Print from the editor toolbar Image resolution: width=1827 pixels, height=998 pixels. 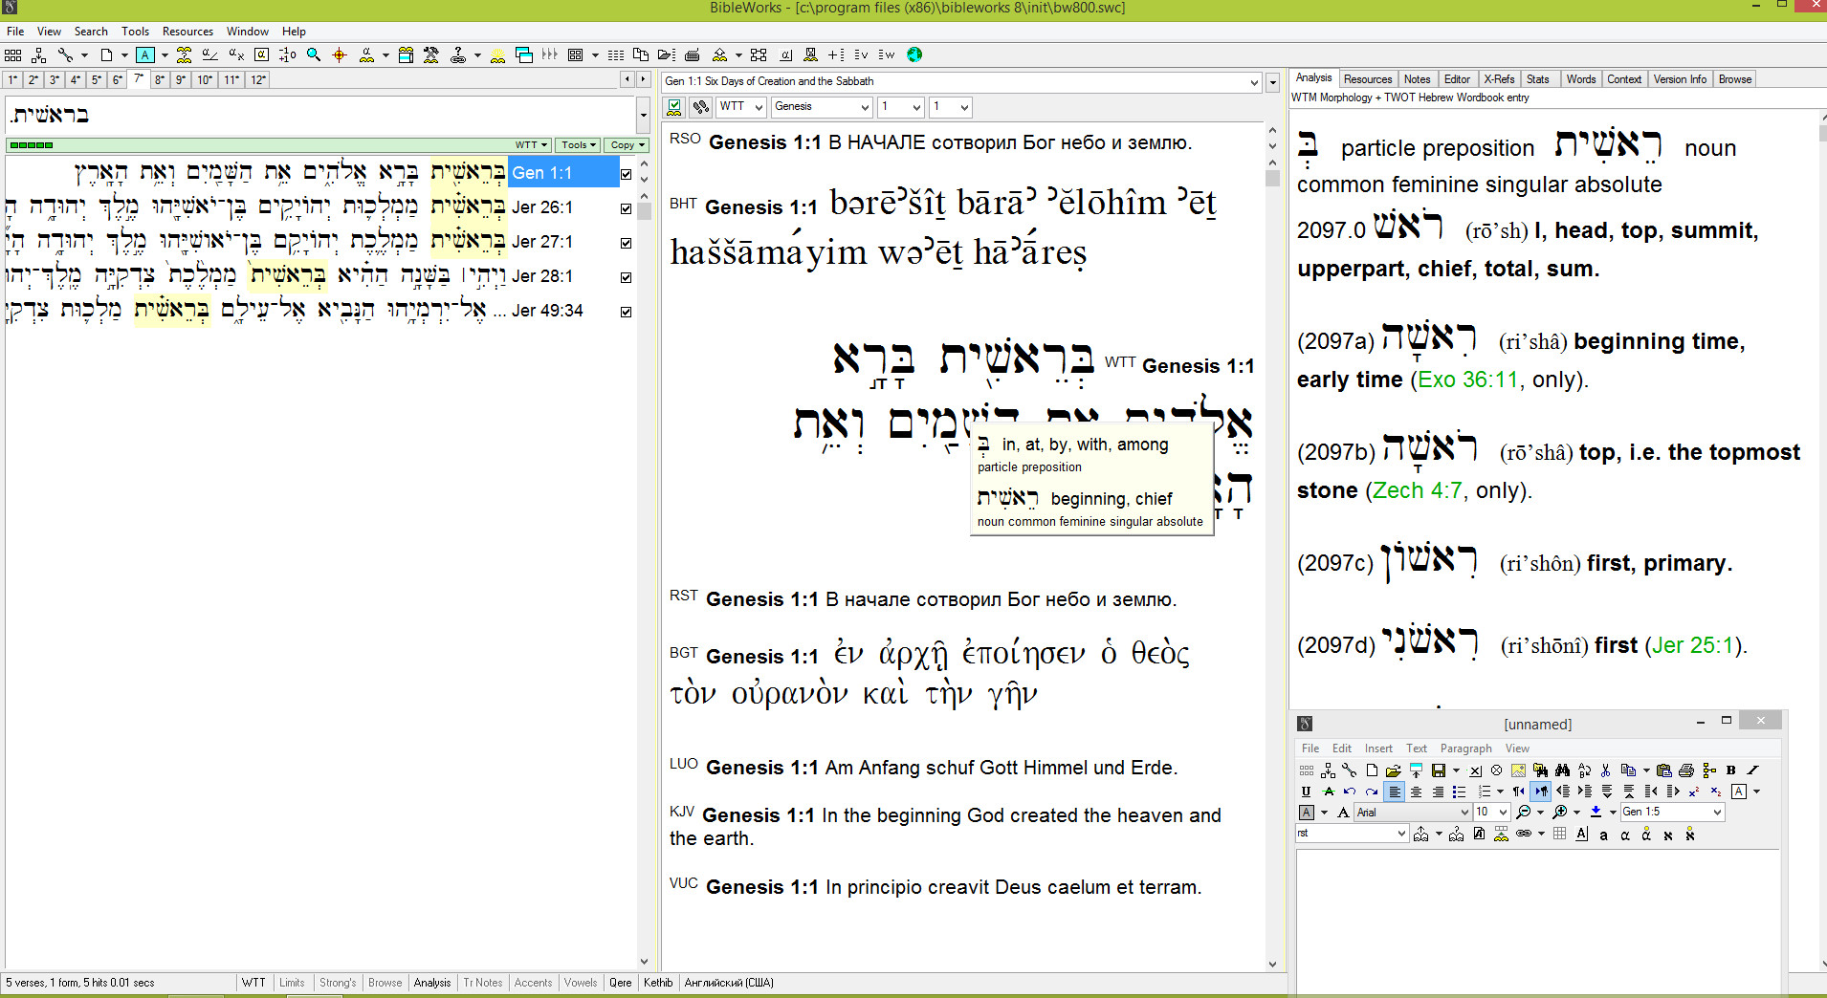click(x=1686, y=770)
